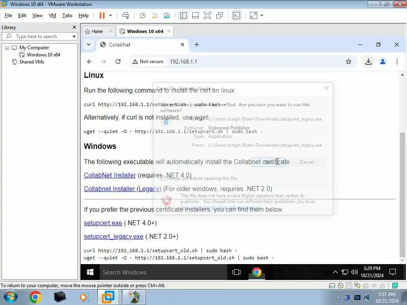Open the View menu
Image resolution: width=407 pixels, height=305 pixels.
[37, 15]
